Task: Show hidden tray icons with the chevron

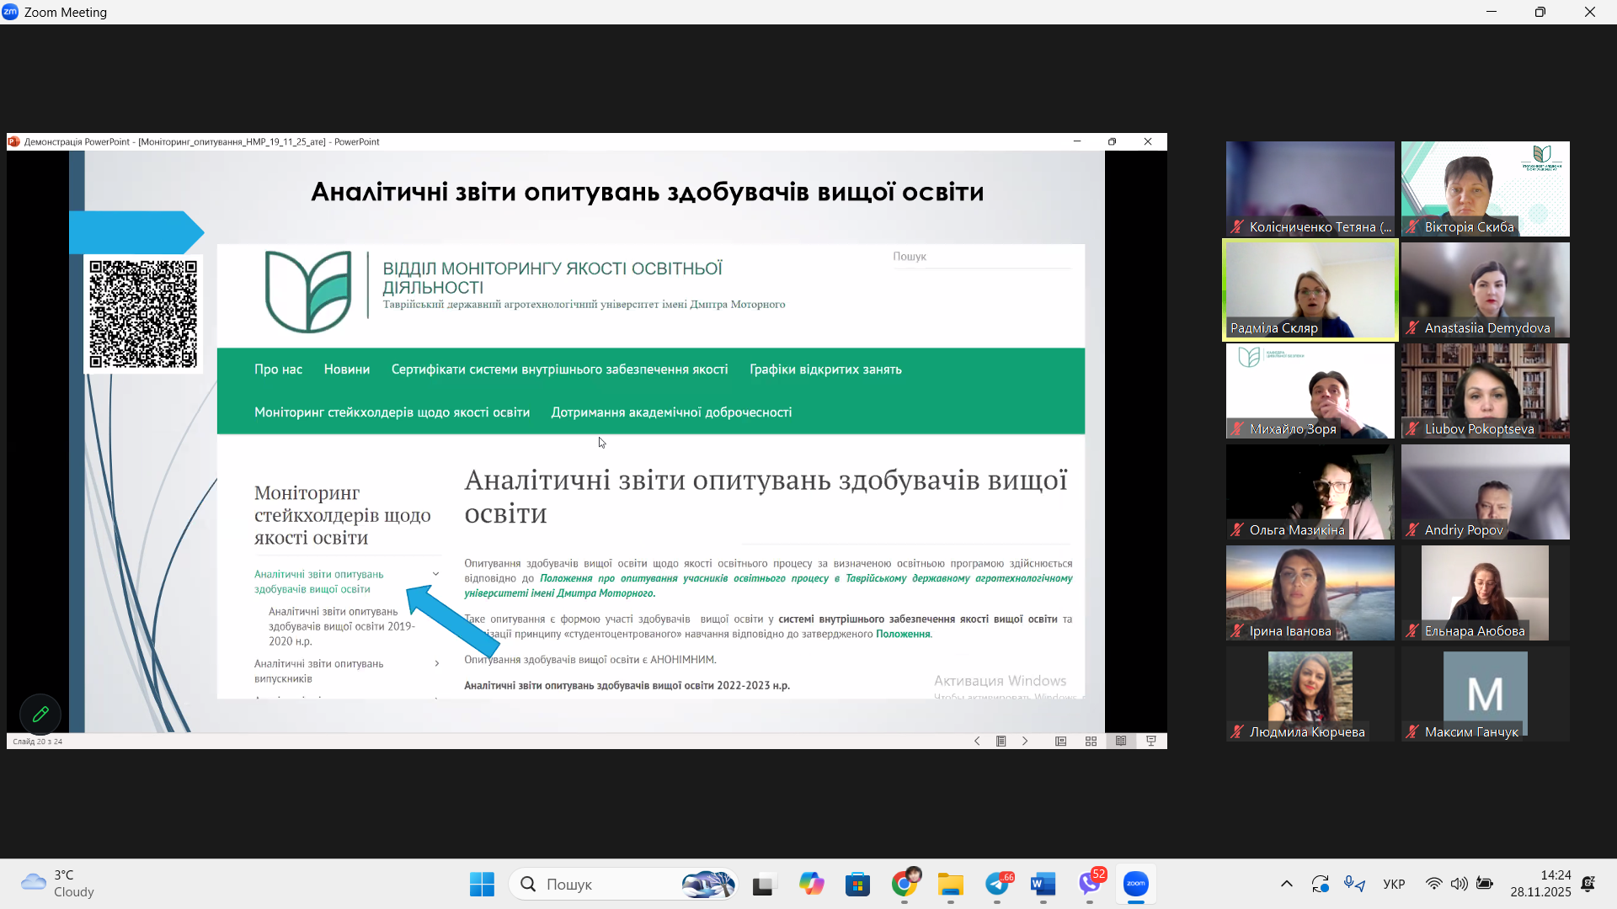Action: pos(1287,884)
